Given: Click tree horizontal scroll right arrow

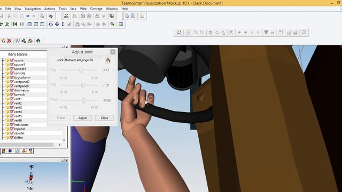Looking at the screenshot, I should (x=59, y=145).
